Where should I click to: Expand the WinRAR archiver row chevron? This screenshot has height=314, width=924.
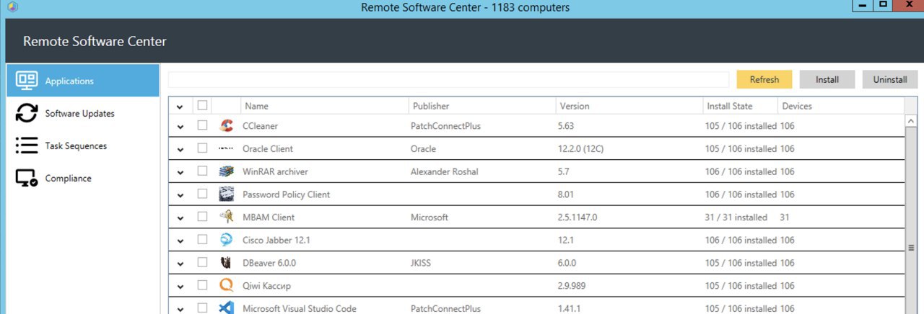(x=180, y=172)
